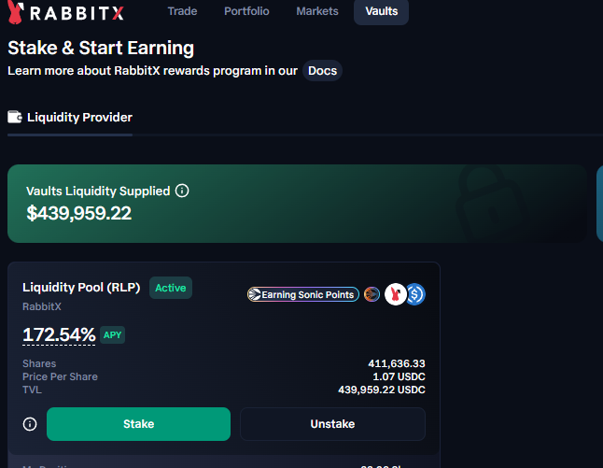
Task: Click the wallet icon beside Liquidity Provider
Action: 15,117
